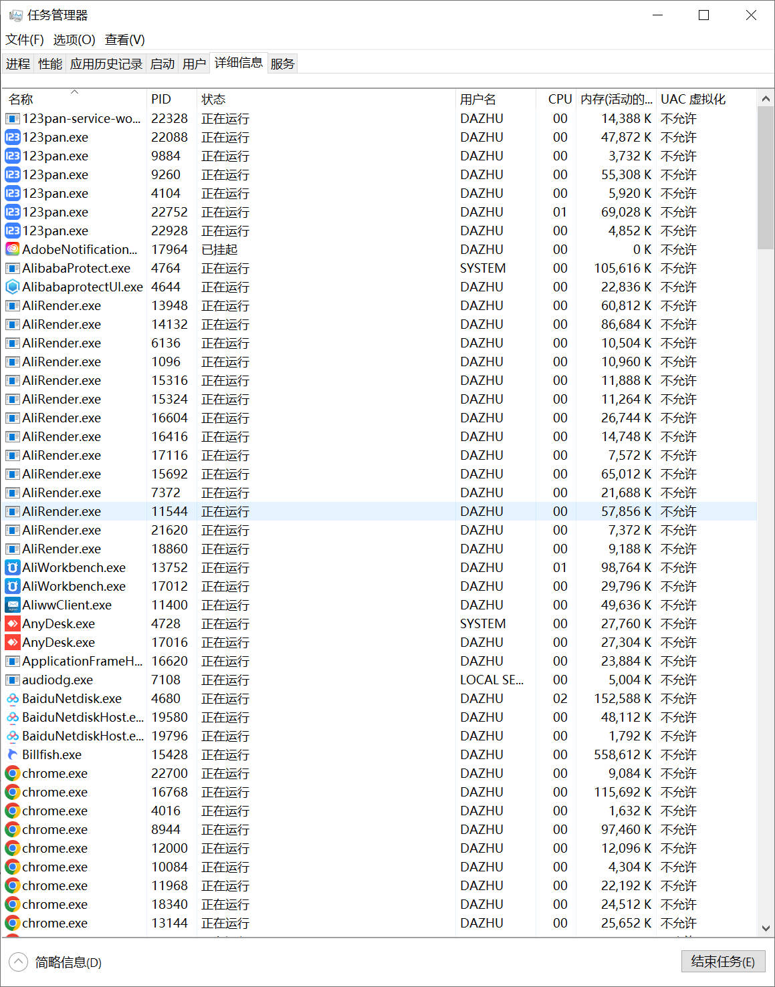Open the 查看(V) menu
Screen dimensions: 775x987
(x=124, y=40)
